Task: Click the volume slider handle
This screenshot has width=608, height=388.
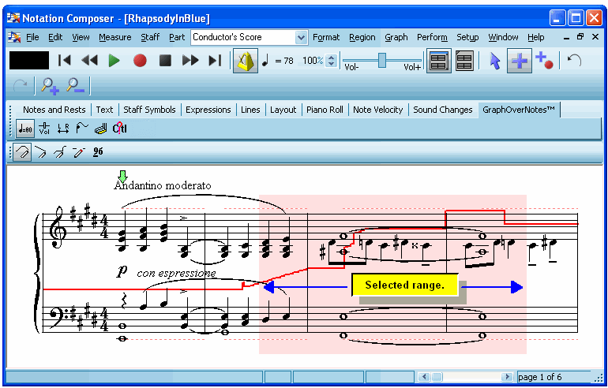Action: (x=382, y=60)
